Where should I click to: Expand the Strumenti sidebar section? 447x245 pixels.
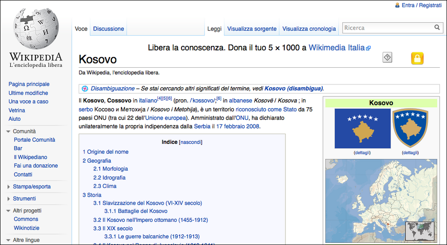pos(8,199)
